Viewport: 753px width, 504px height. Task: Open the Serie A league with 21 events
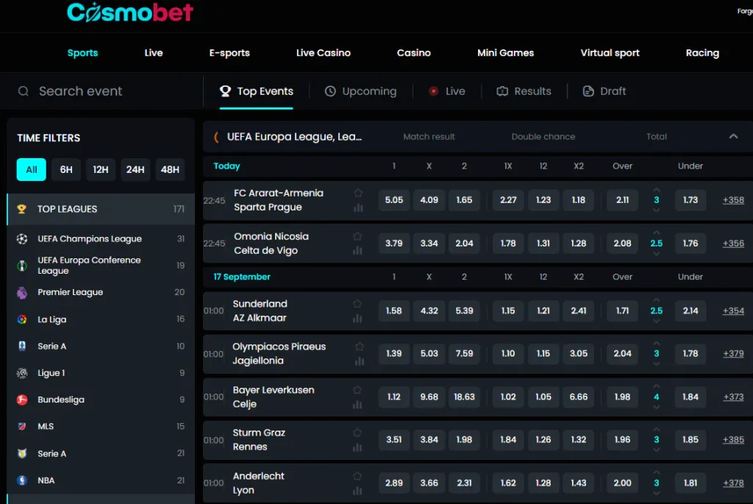tap(101, 453)
